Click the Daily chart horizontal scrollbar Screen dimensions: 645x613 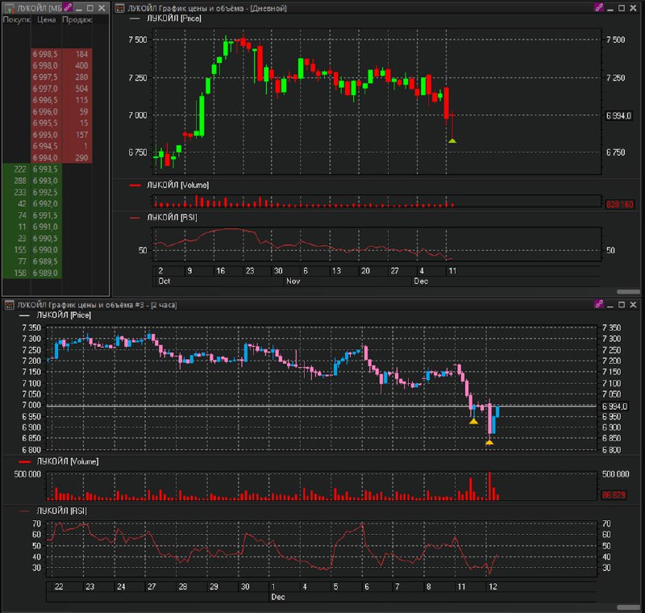pyautogui.click(x=628, y=292)
